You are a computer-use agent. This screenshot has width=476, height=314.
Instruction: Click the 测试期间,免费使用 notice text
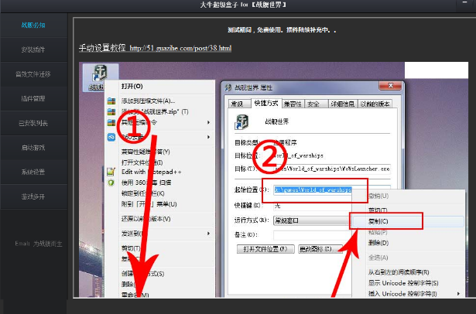tap(282, 30)
